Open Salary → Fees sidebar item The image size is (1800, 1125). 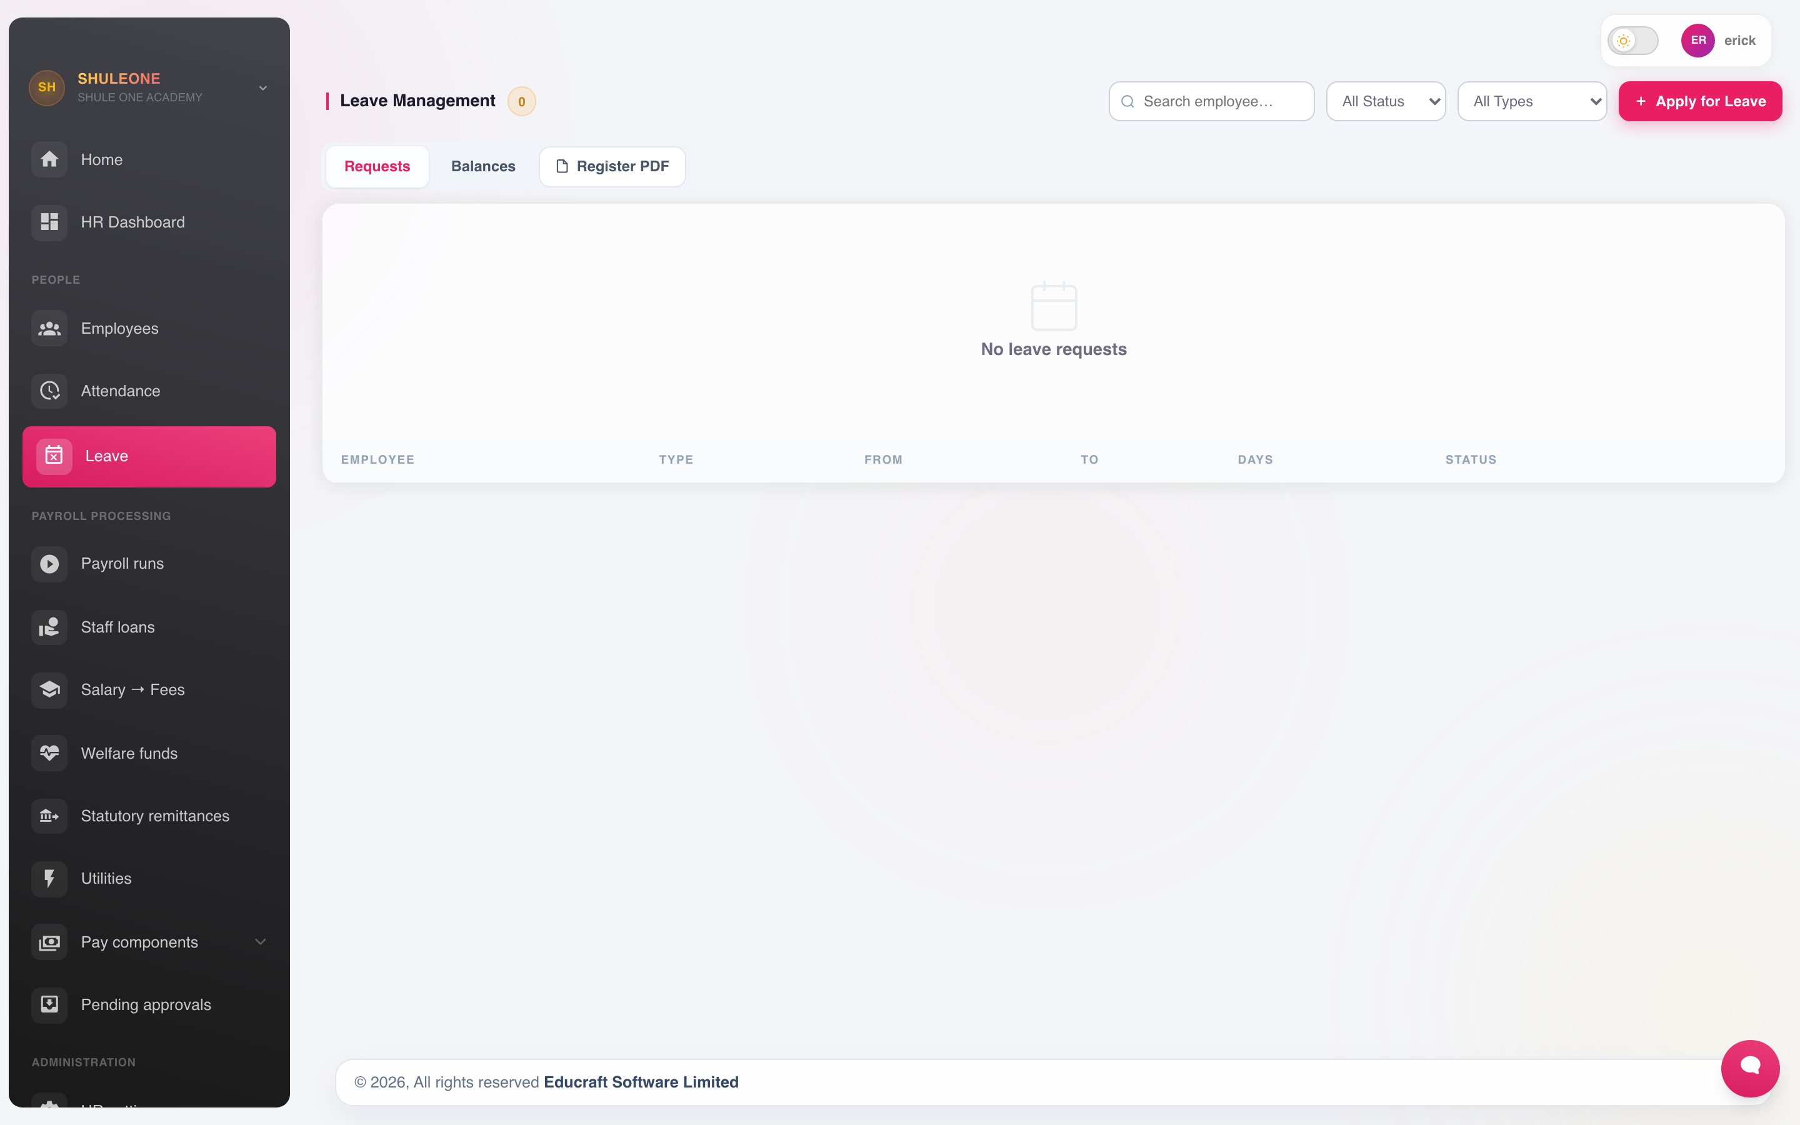click(x=149, y=690)
